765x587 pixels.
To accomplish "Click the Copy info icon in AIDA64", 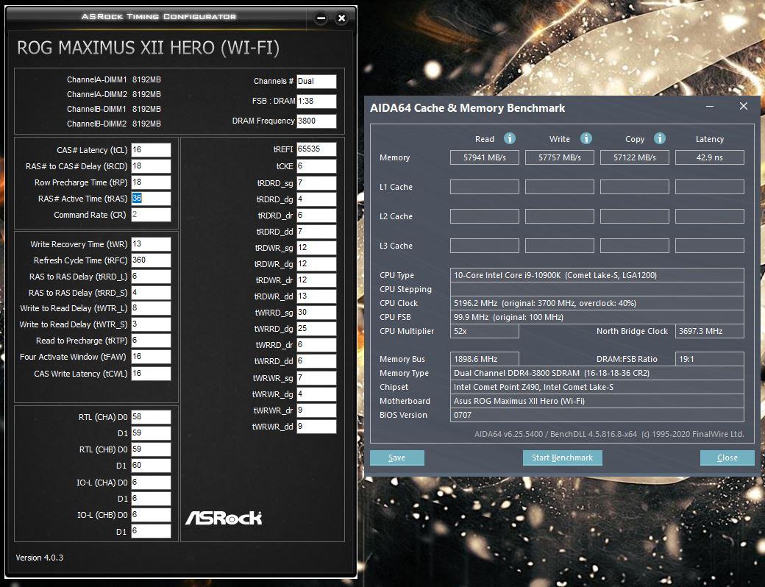I will coord(660,138).
